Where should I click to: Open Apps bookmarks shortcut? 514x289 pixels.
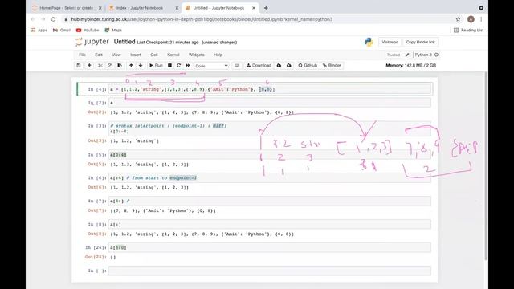pyautogui.click(x=39, y=31)
